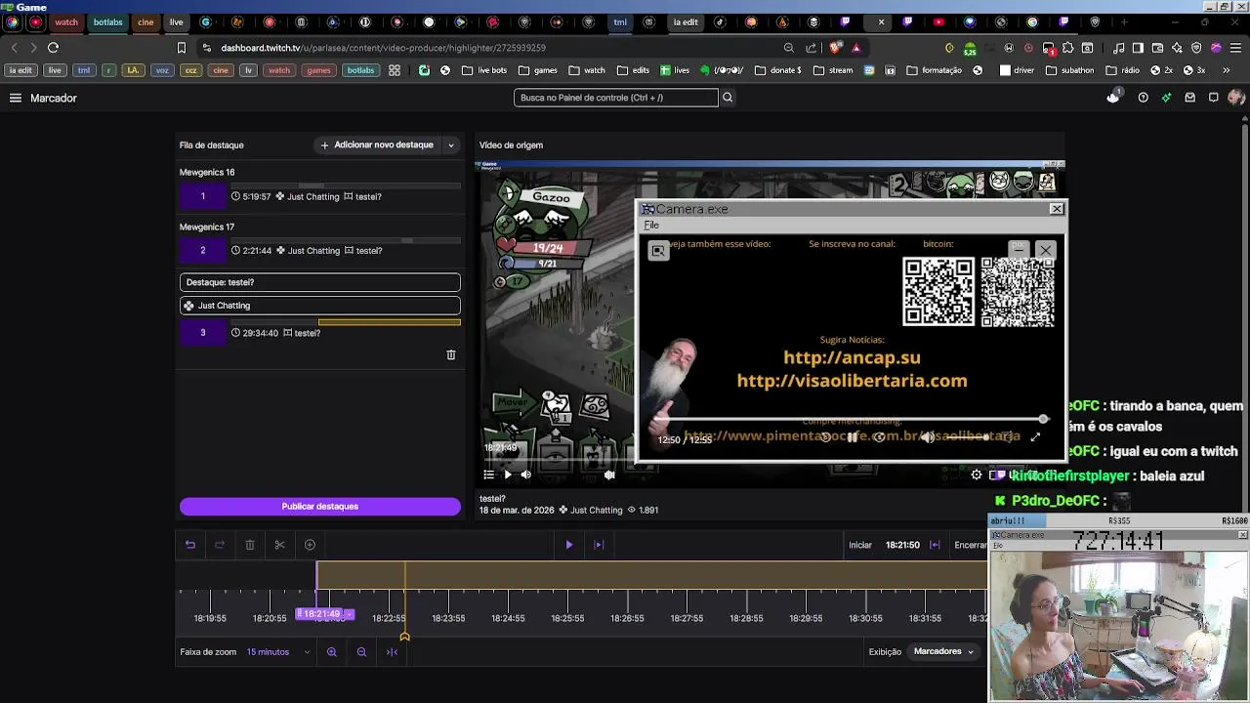
Task: Close the Camera.exe window in video
Action: [x=1057, y=209]
